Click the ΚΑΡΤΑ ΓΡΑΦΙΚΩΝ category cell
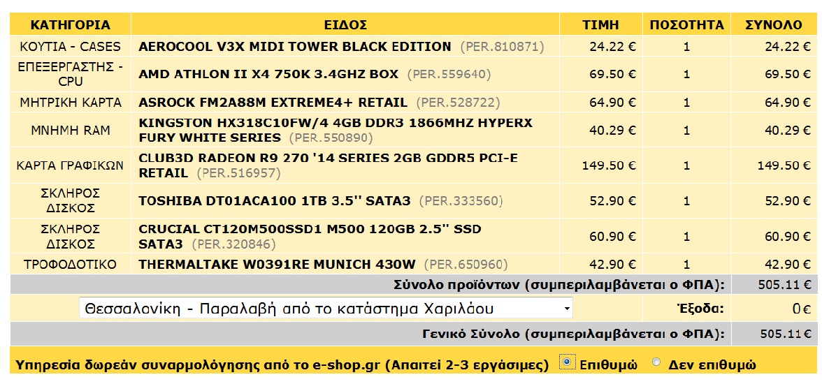822x391 pixels. tap(70, 165)
